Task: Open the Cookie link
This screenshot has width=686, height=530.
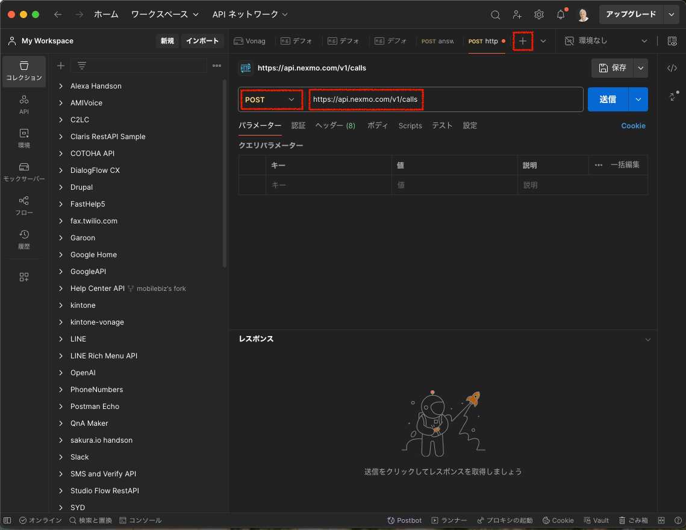Action: point(633,126)
